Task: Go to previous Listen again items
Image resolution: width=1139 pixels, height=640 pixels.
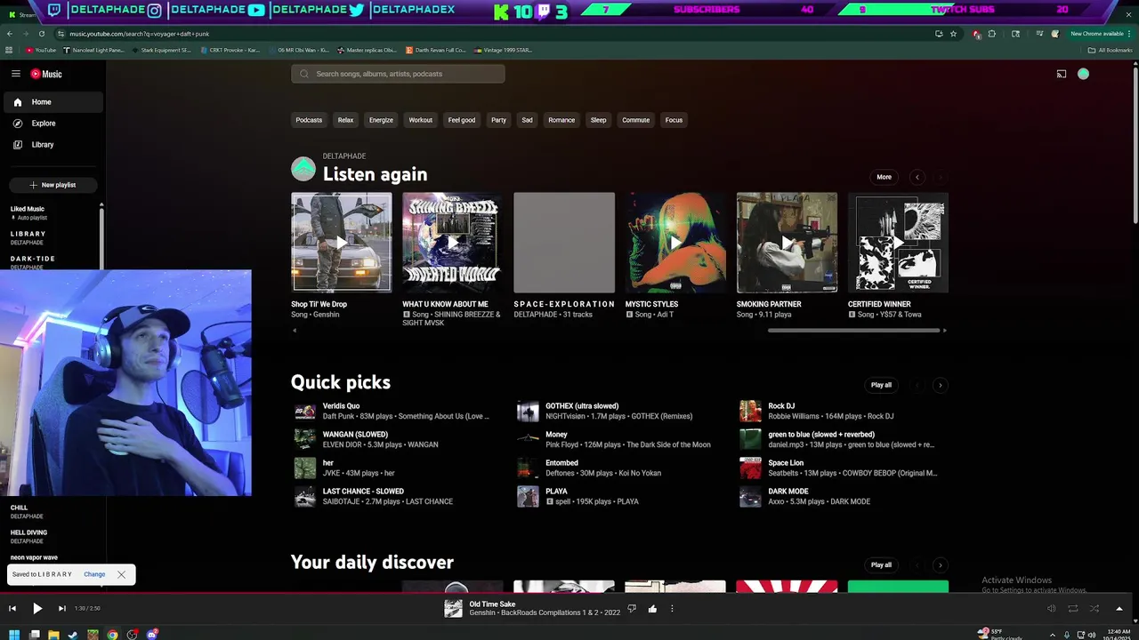Action: [917, 177]
